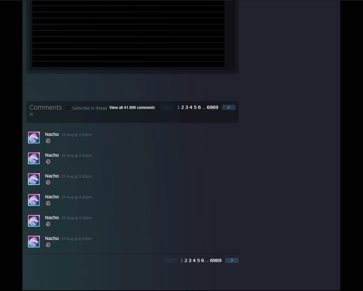Click Nacho's avatar on the top comment
Screen dimensions: 363x291
(34, 137)
